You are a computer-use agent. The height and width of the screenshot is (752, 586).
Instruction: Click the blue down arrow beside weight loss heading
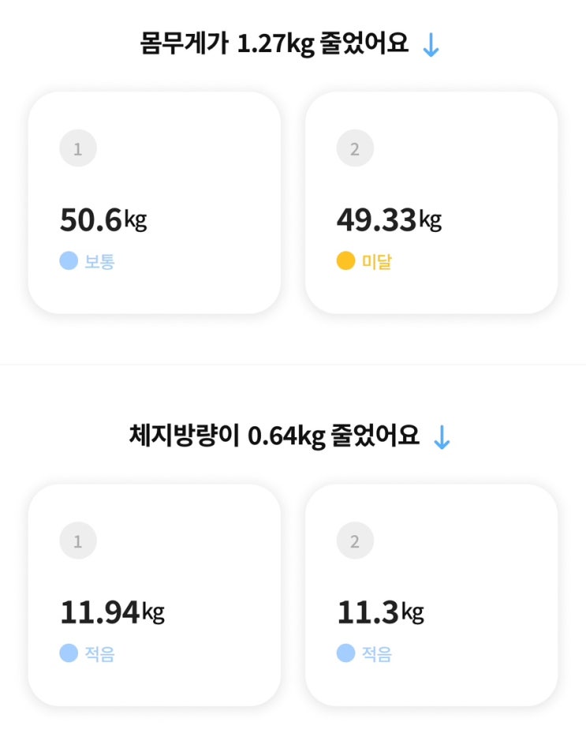pos(431,45)
